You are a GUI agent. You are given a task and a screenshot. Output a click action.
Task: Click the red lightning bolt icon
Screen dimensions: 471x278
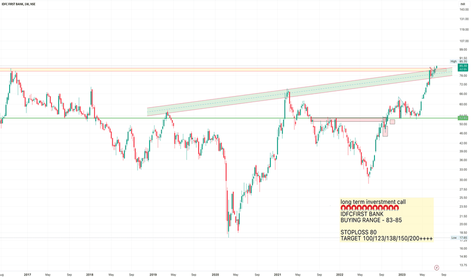437,267
